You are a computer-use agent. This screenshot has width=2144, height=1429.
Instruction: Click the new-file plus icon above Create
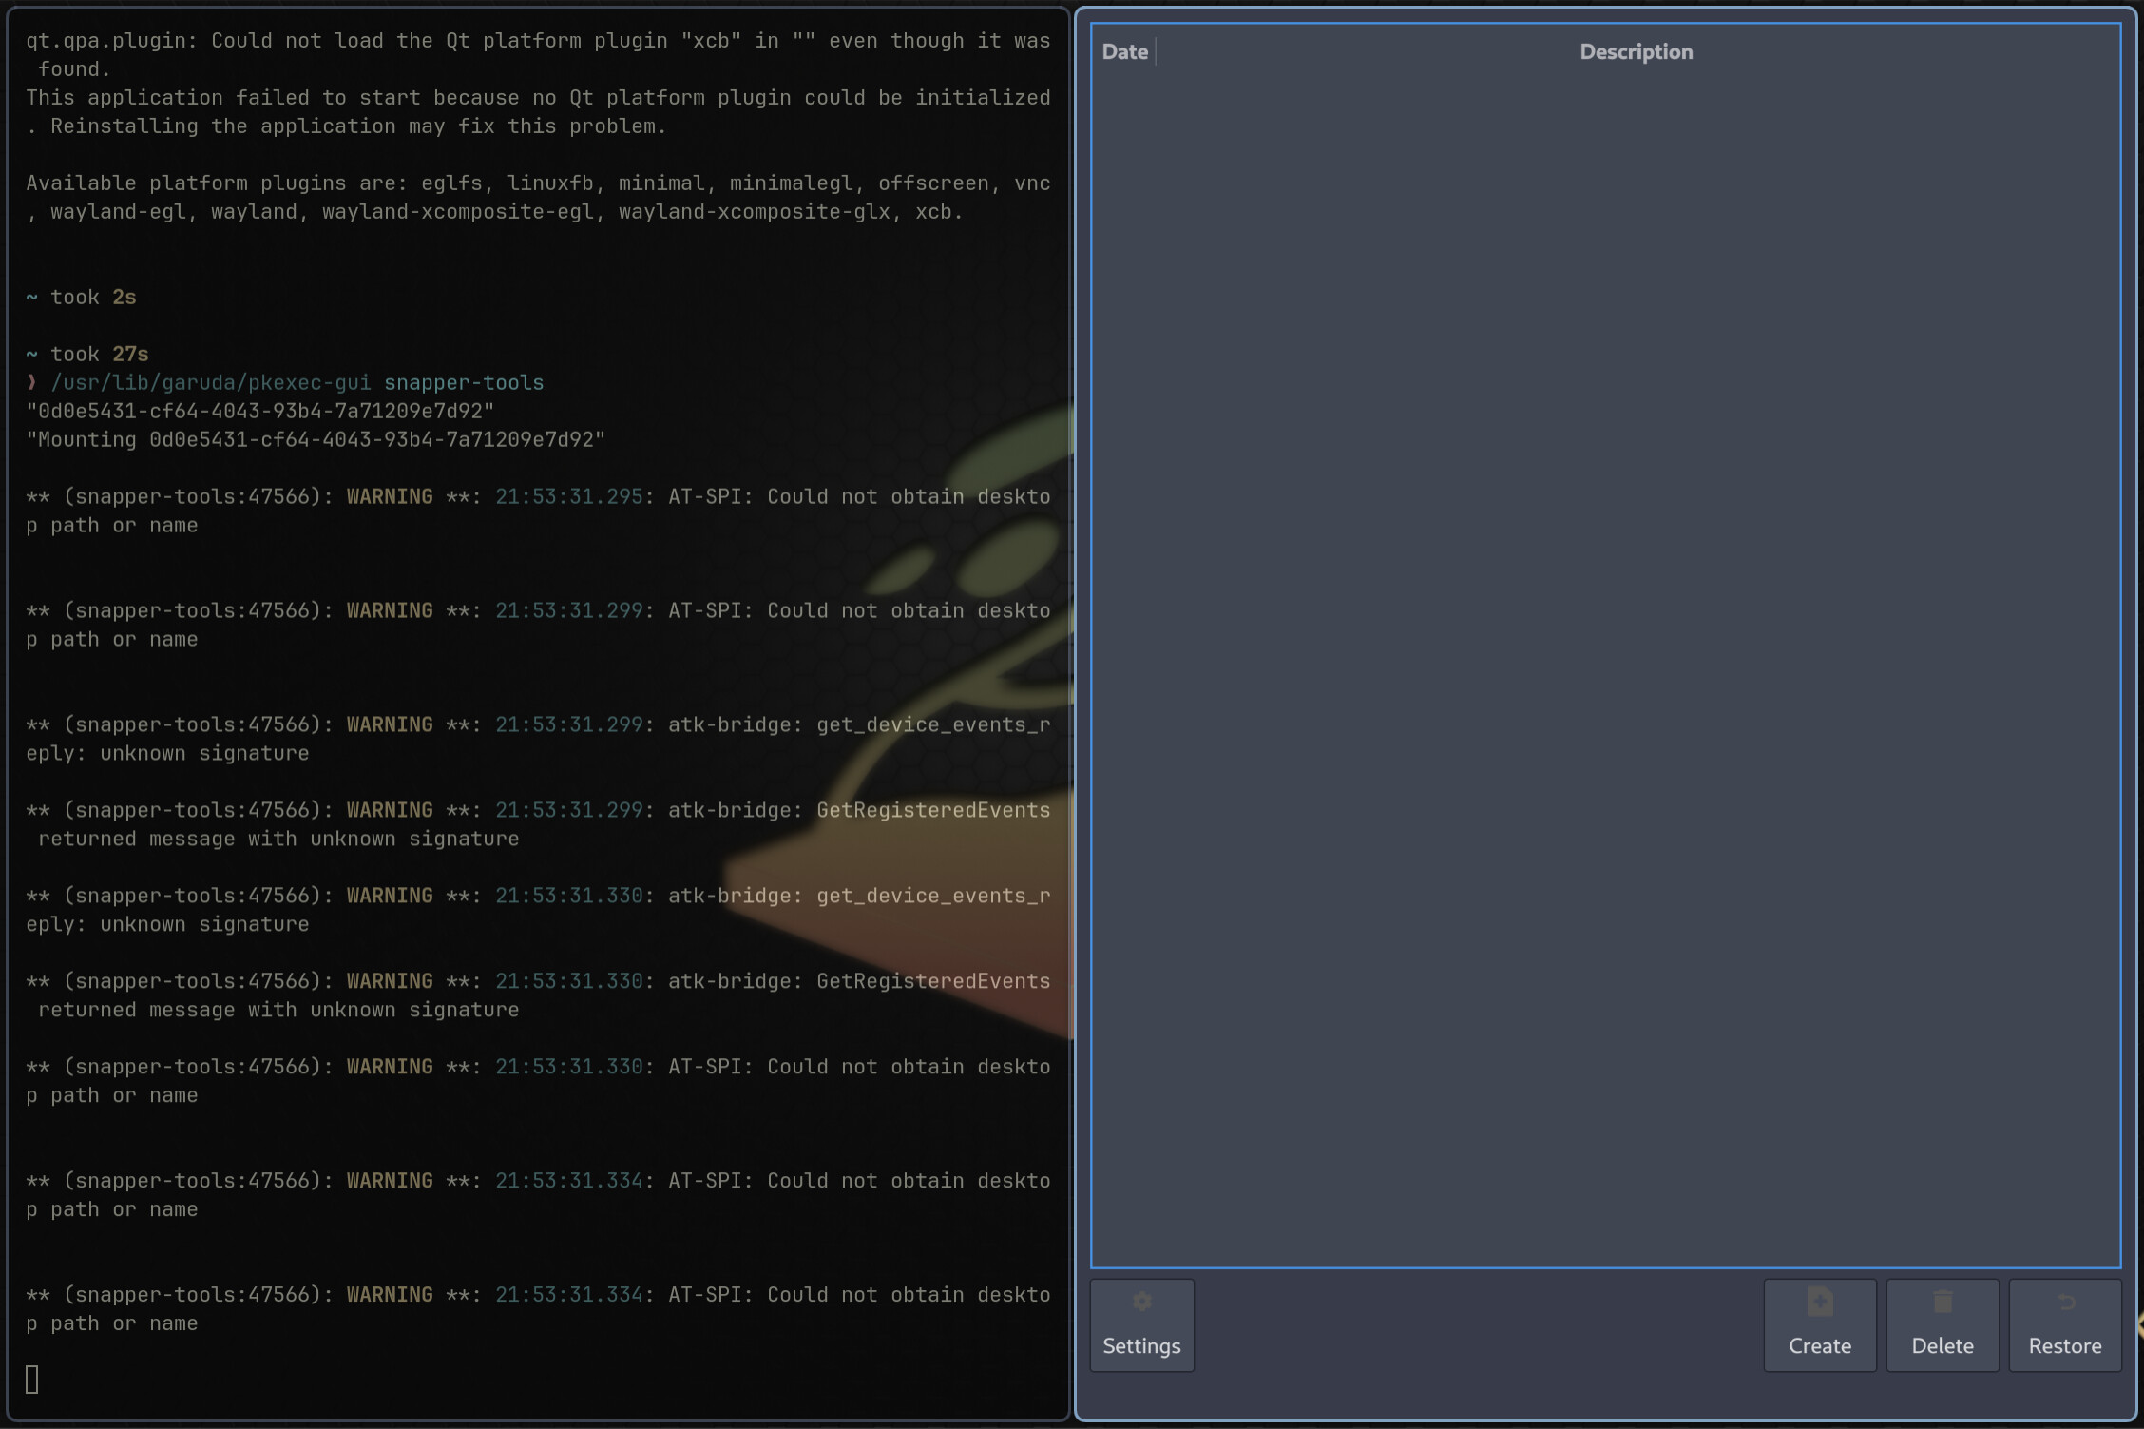tap(1820, 1302)
